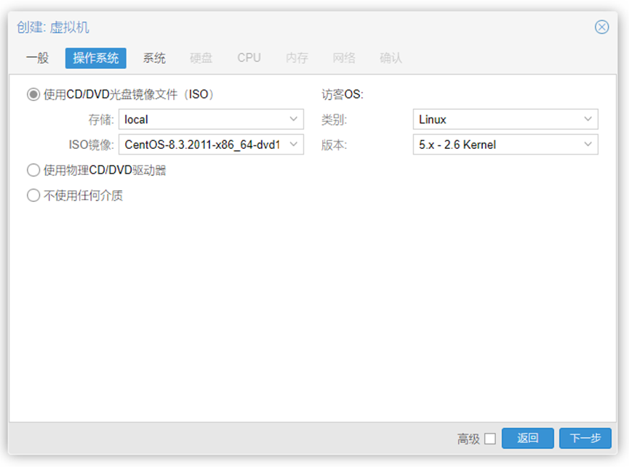Select 不使用任何介质 radio option
This screenshot has height=467, width=629.
coord(33,195)
